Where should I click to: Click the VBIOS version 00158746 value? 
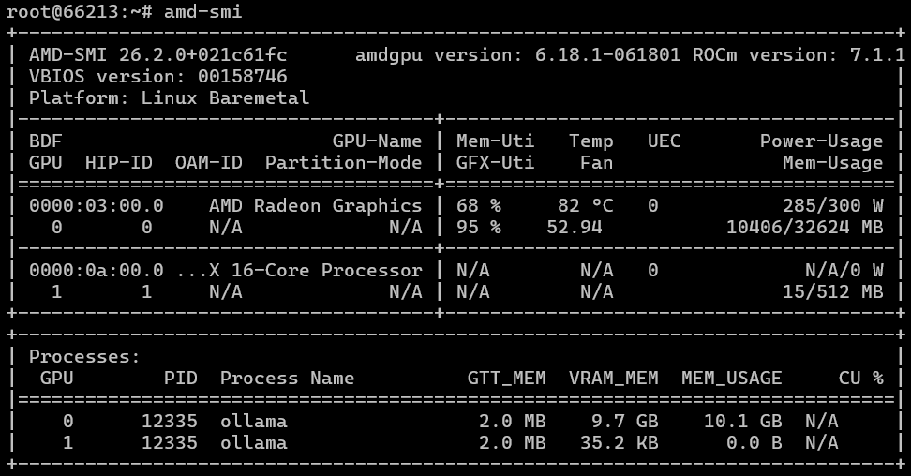(x=243, y=77)
